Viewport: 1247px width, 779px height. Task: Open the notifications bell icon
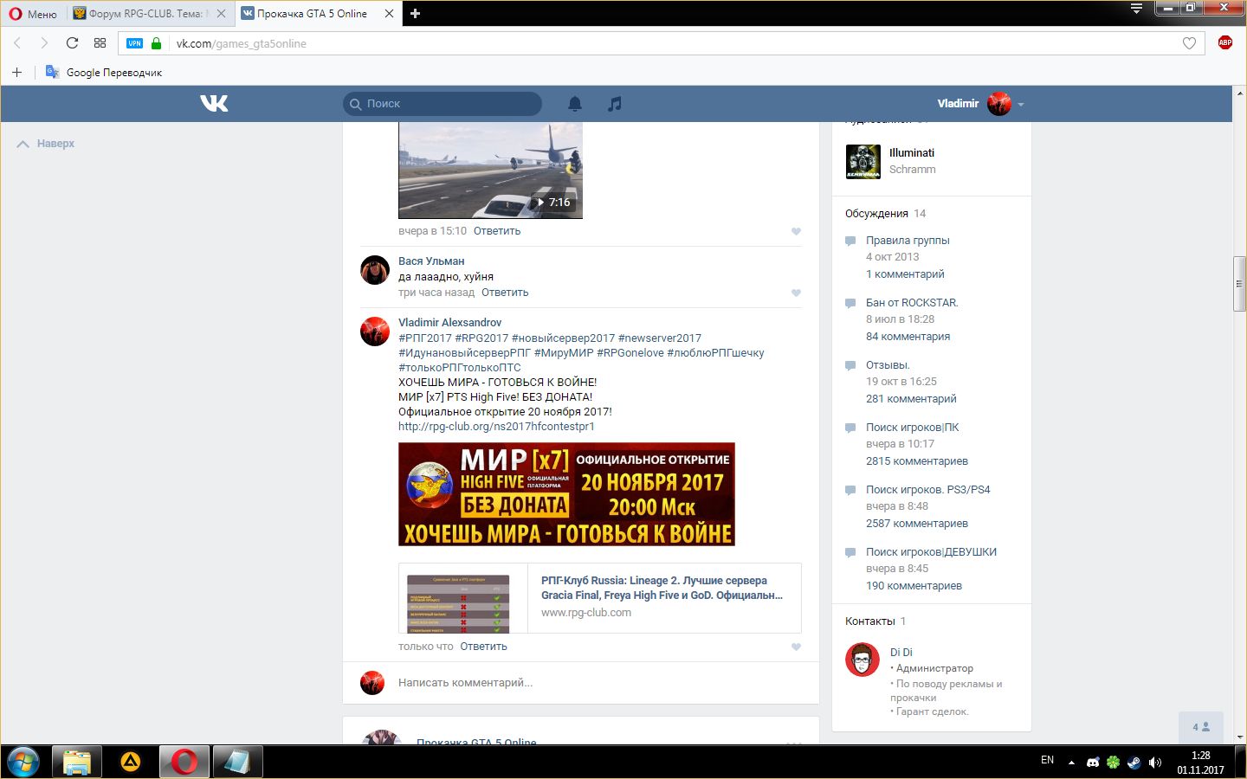(x=574, y=104)
